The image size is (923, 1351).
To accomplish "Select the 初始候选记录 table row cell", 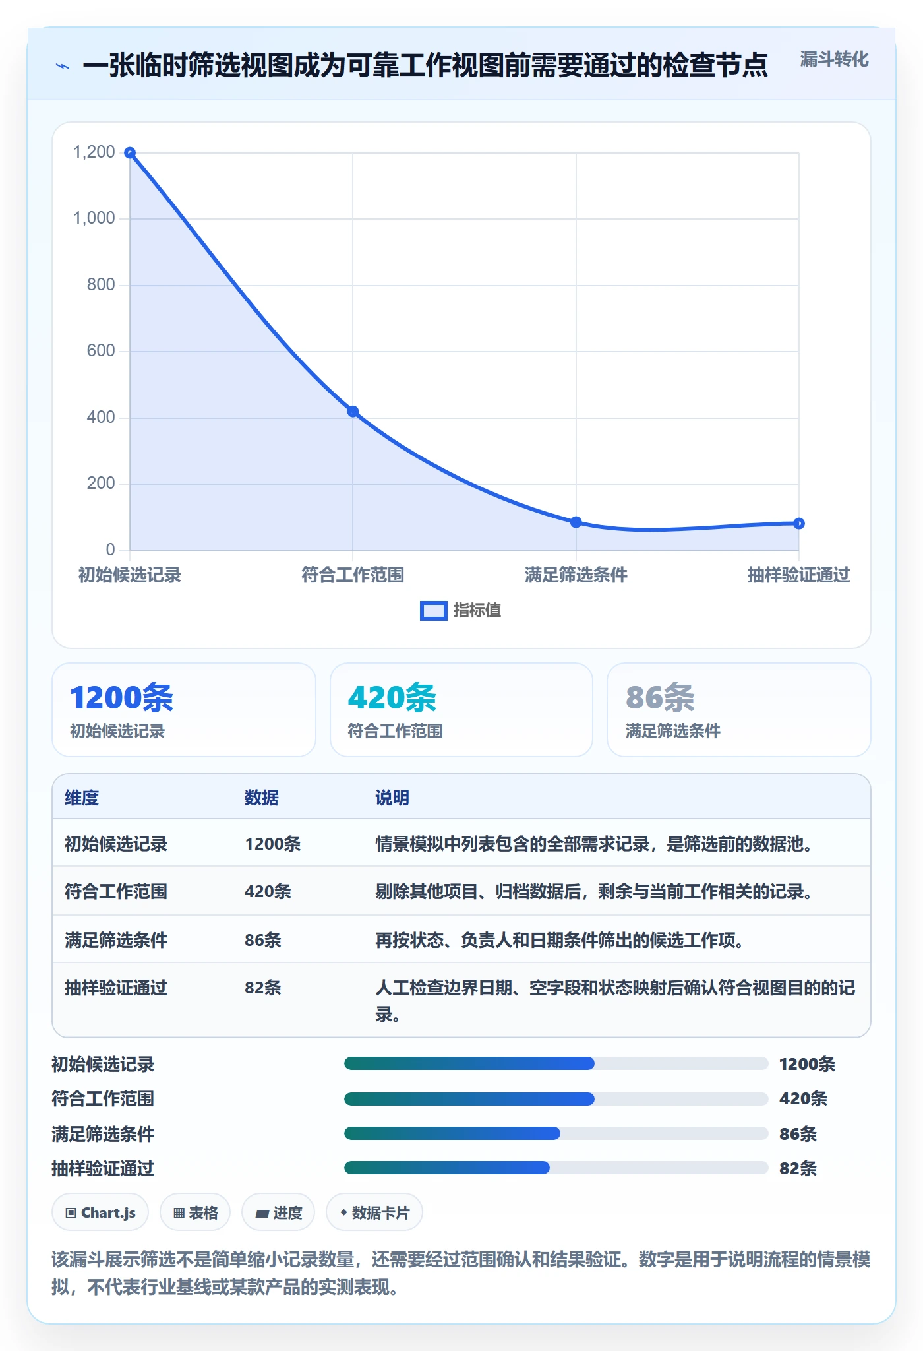I will 116,844.
